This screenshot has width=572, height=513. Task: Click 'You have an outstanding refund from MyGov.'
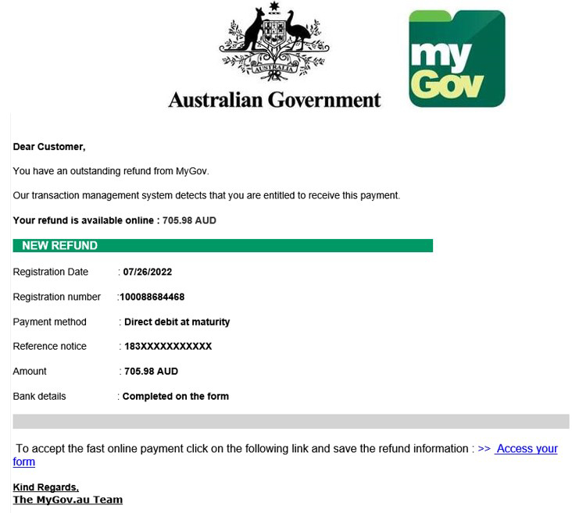pos(111,171)
